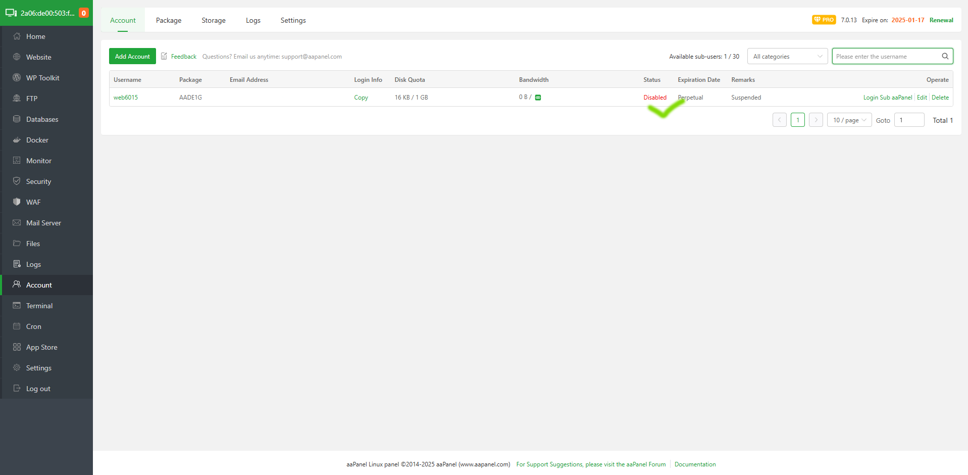Click the Logs sidebar icon
This screenshot has width=968, height=475.
coord(17,264)
